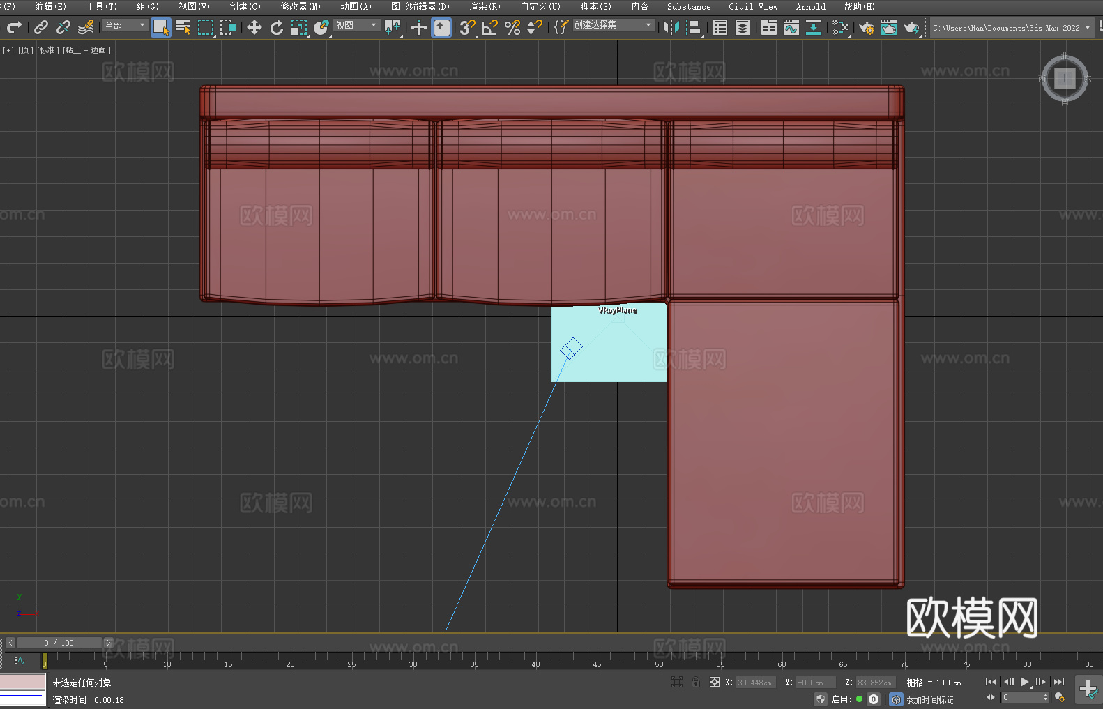This screenshot has width=1103, height=709.
Task: Click the Place object tool icon
Action: [x=321, y=27]
